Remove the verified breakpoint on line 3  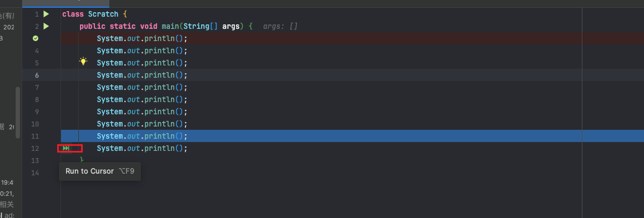click(36, 38)
